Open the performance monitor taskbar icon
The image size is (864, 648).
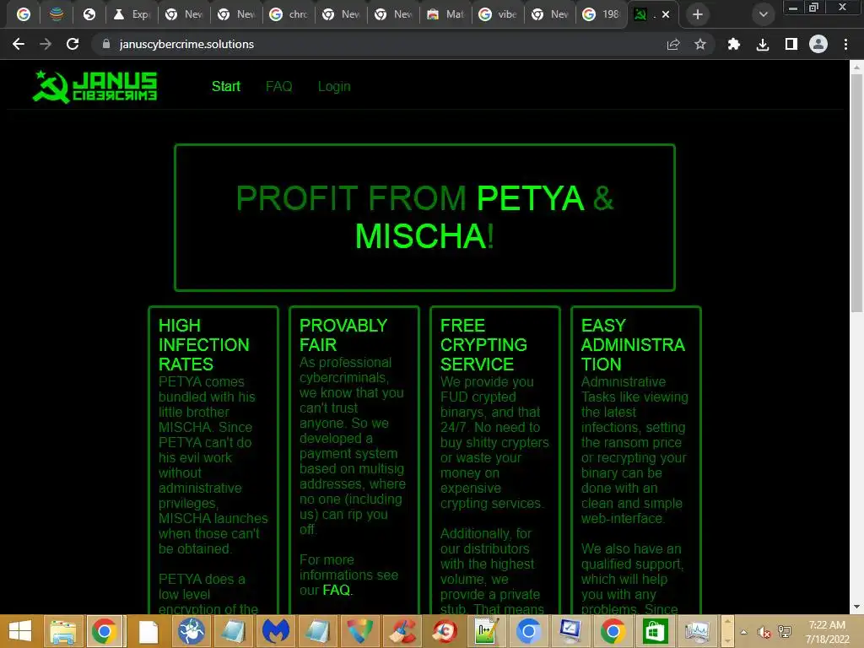(x=696, y=631)
